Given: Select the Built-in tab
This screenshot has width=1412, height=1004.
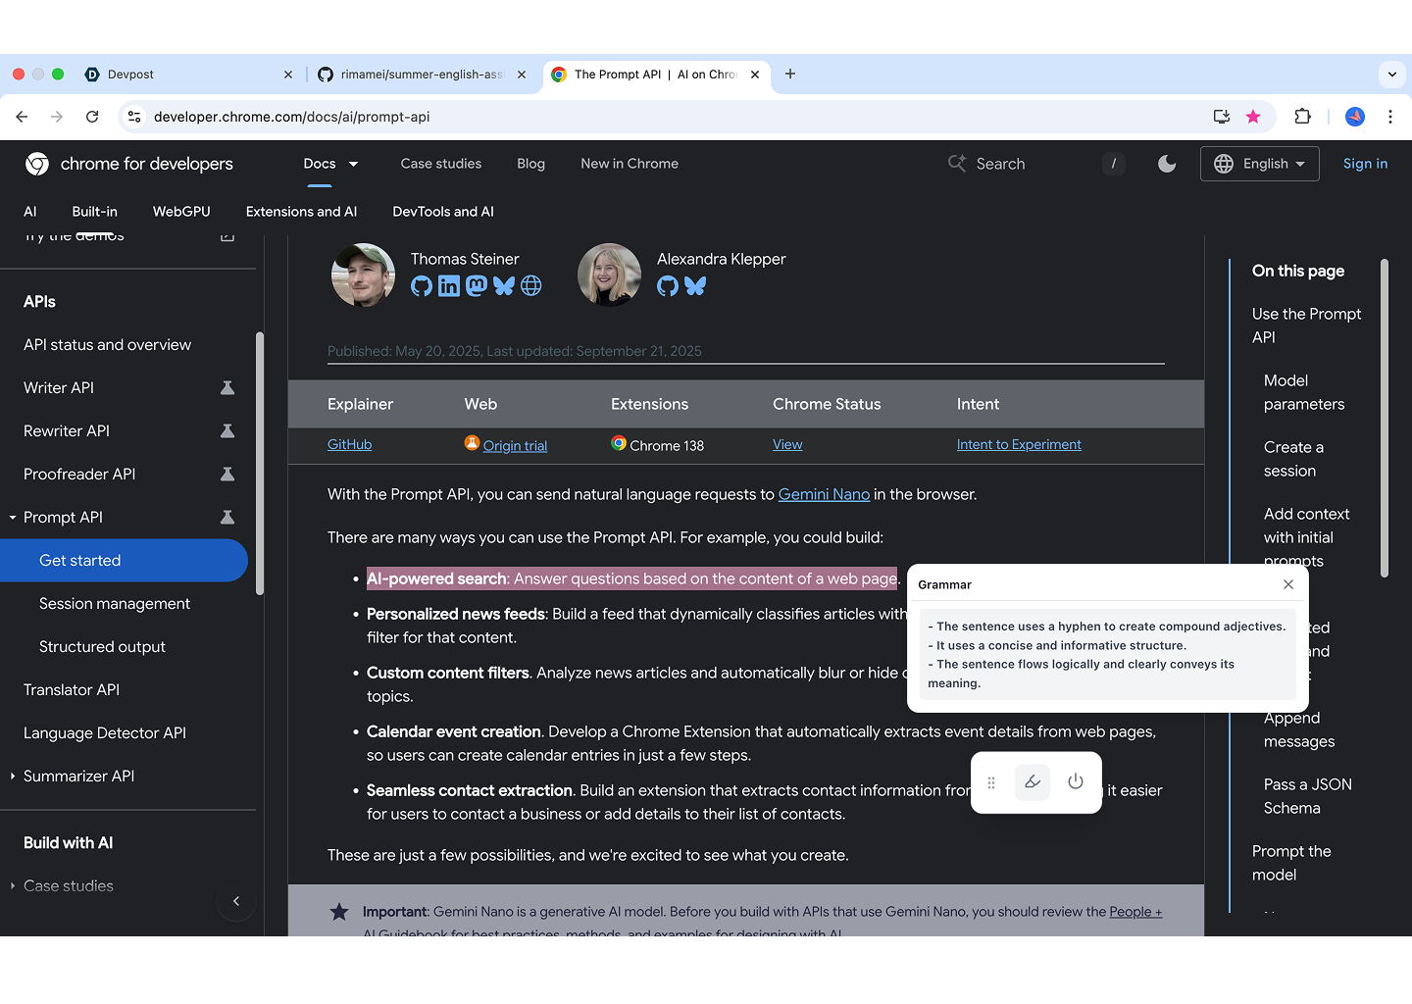Looking at the screenshot, I should tap(94, 212).
